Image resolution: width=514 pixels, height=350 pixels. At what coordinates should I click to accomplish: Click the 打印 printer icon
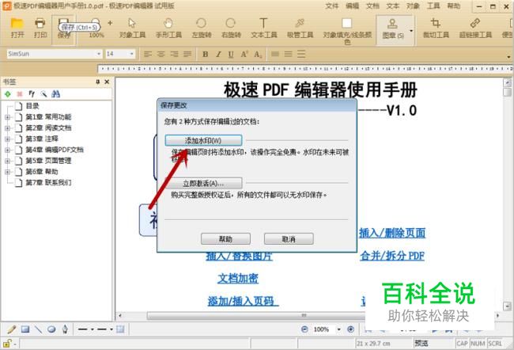click(x=40, y=28)
